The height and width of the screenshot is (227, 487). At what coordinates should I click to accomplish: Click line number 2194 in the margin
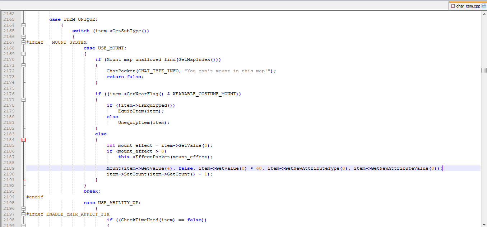click(x=9, y=197)
